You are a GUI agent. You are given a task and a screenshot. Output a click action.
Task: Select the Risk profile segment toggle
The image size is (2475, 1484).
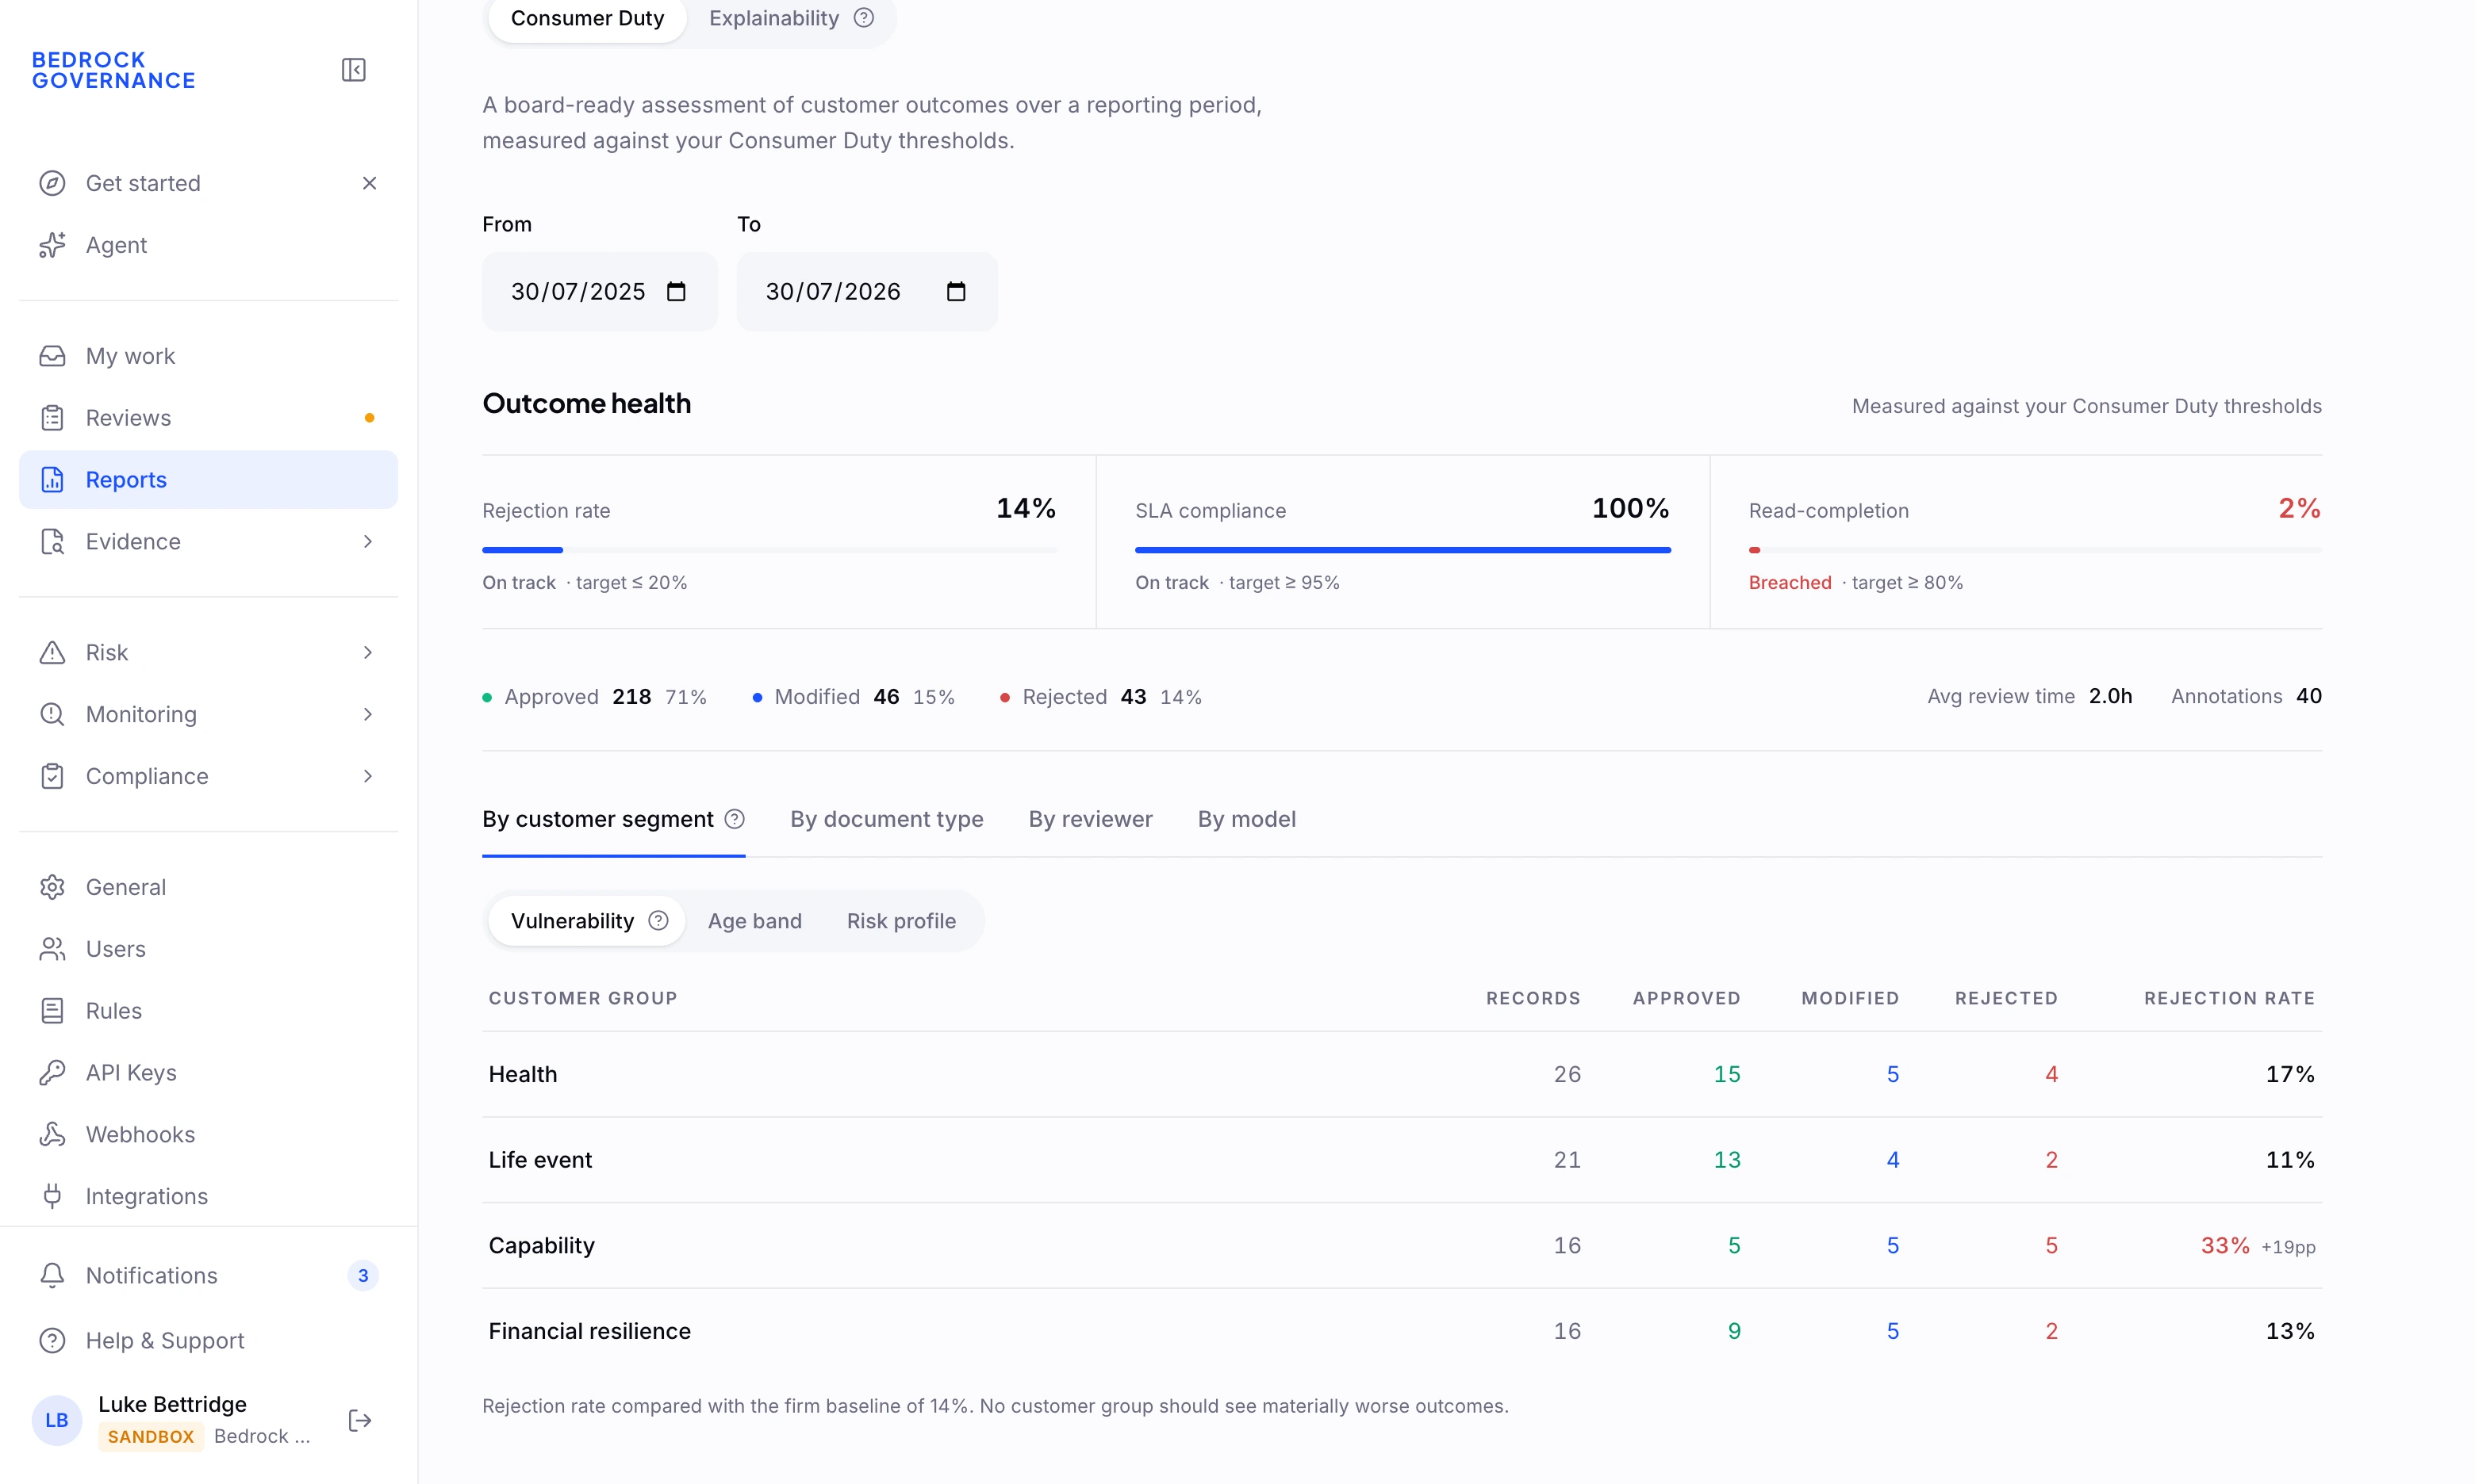pyautogui.click(x=900, y=921)
